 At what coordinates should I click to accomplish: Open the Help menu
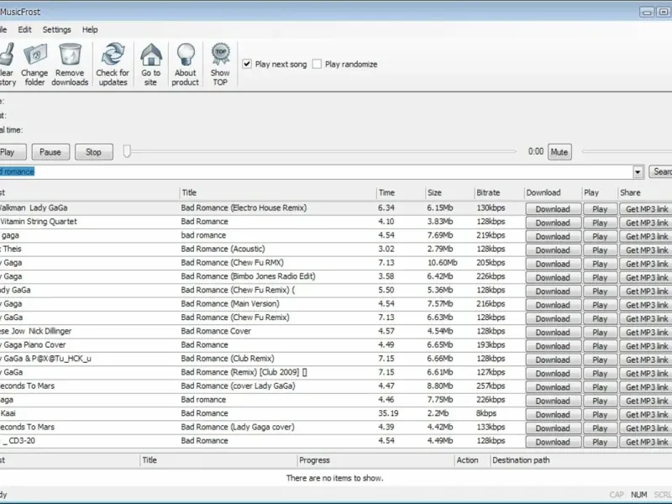[x=90, y=29]
